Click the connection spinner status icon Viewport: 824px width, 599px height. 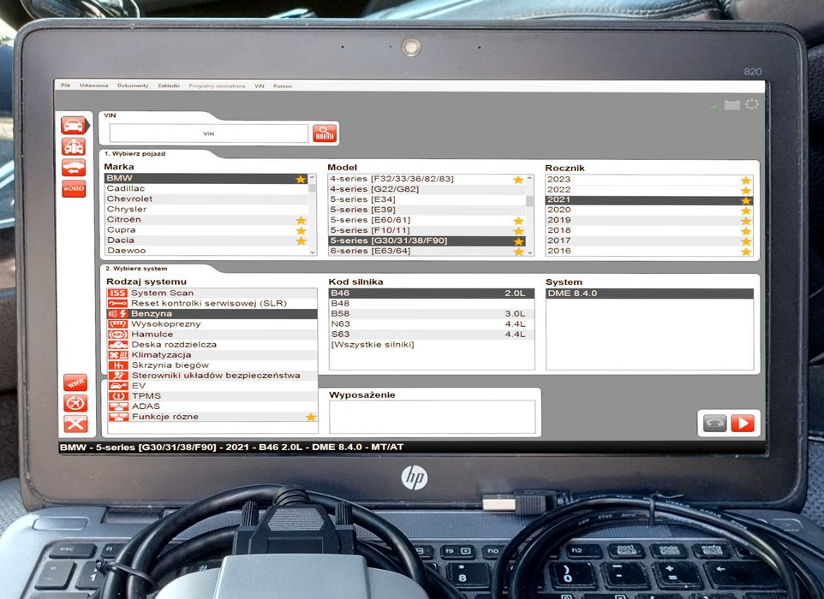click(x=752, y=104)
